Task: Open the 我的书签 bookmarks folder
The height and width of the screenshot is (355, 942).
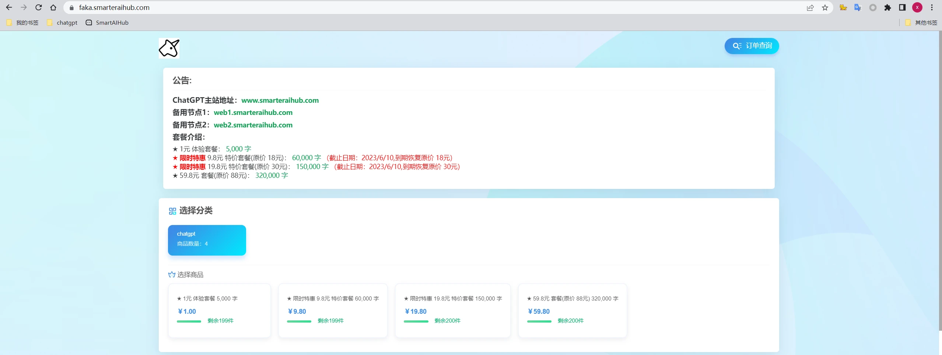Action: (x=22, y=22)
